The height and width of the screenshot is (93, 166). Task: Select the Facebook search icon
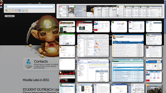20,10
